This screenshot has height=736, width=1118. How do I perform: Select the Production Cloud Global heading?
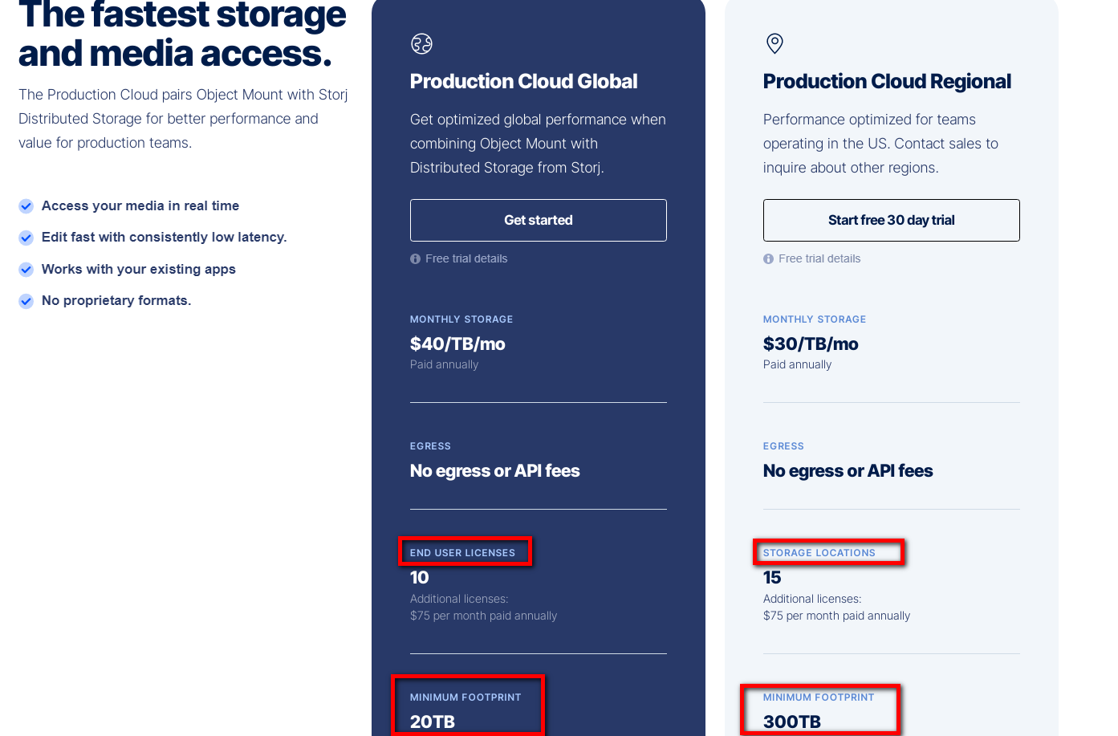[523, 82]
